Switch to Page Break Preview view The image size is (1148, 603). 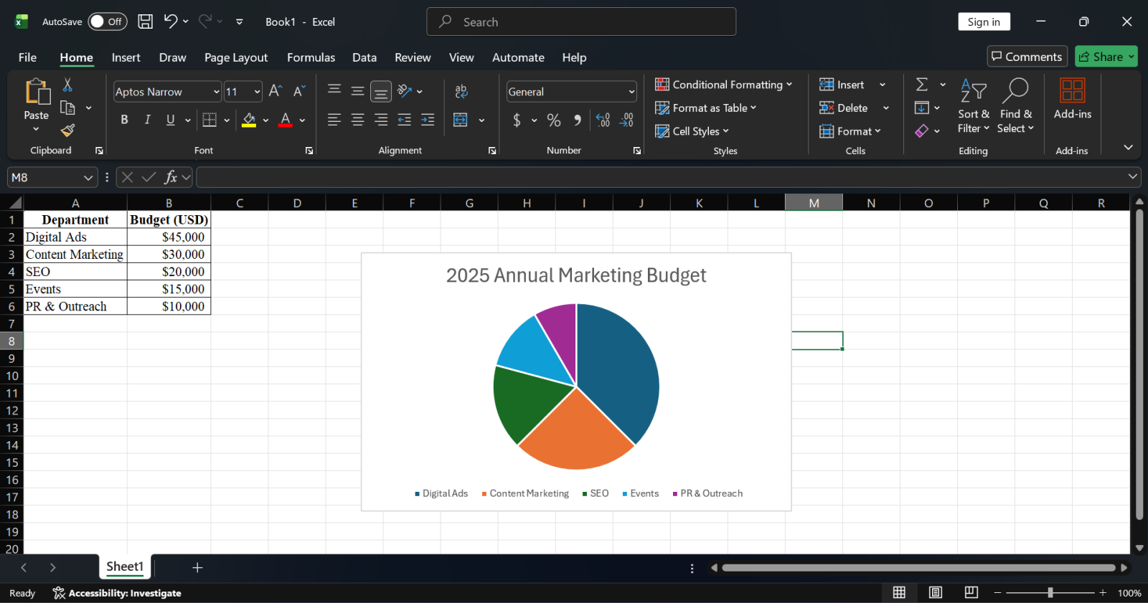click(971, 592)
